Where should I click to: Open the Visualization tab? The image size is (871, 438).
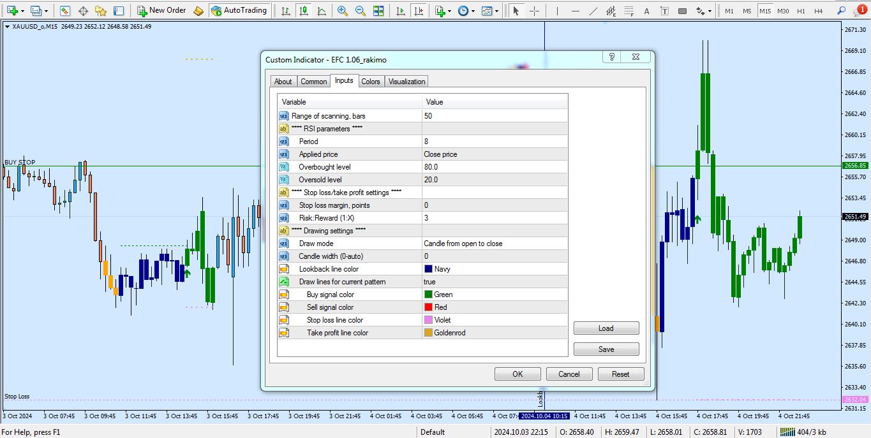pyautogui.click(x=406, y=82)
